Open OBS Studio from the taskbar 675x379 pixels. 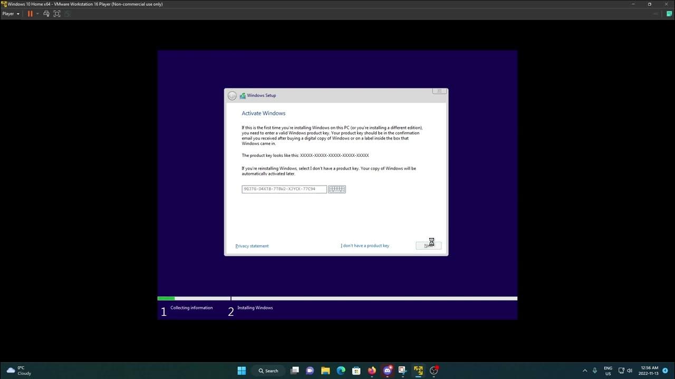point(434,371)
